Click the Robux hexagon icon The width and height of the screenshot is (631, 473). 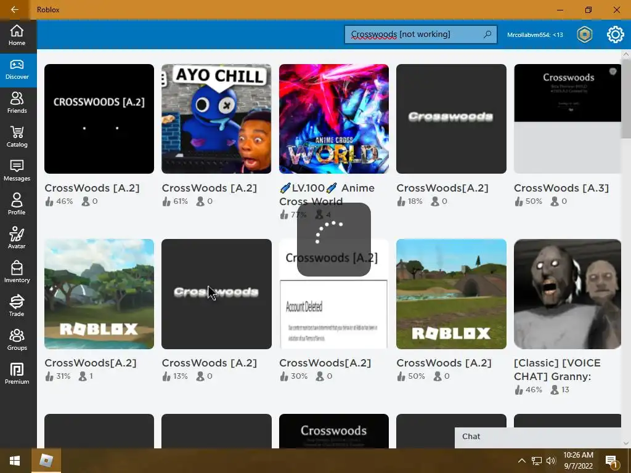tap(585, 34)
